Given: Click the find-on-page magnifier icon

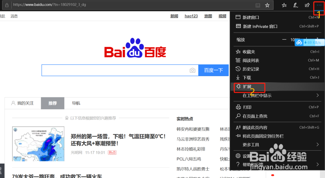Looking at the screenshot, I should (x=238, y=116).
